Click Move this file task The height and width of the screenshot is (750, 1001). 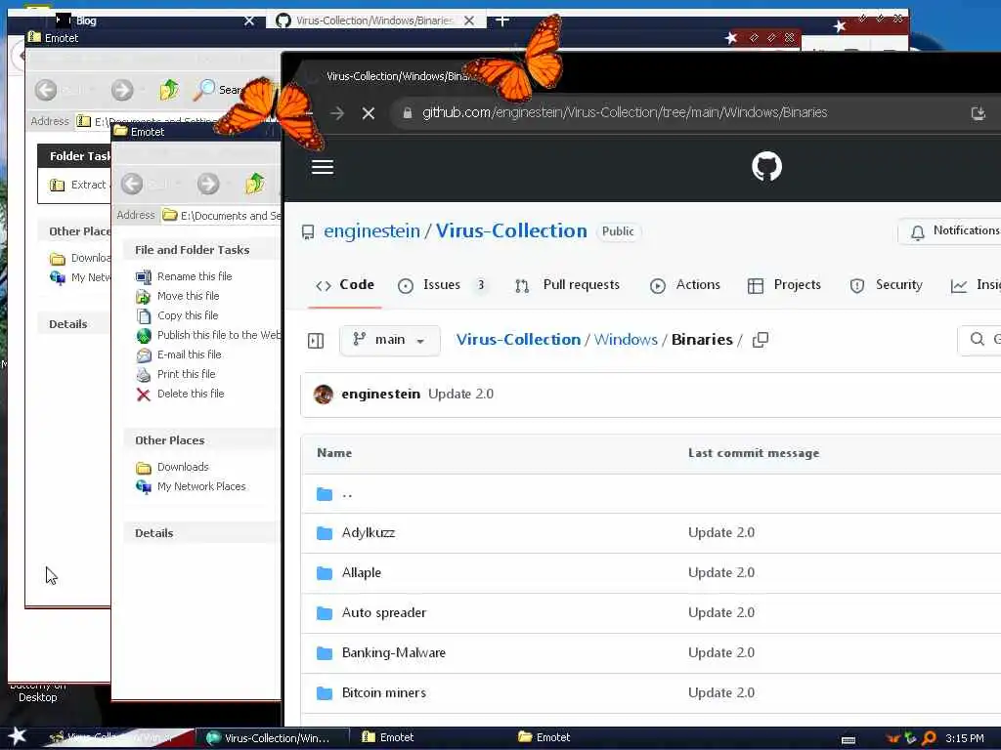click(189, 296)
